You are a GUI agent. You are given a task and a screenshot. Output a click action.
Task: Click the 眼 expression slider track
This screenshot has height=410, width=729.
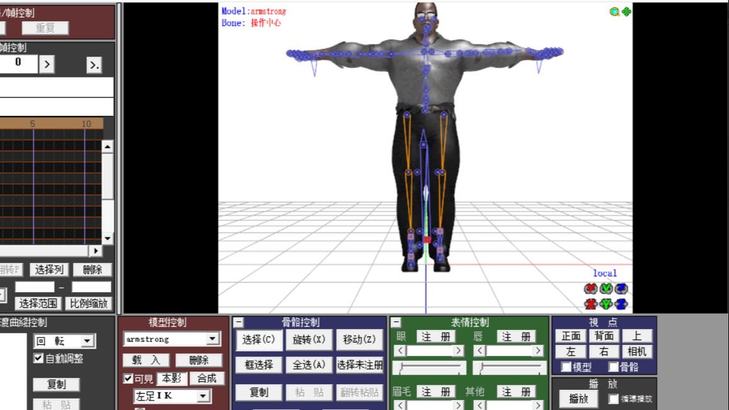pos(429,367)
